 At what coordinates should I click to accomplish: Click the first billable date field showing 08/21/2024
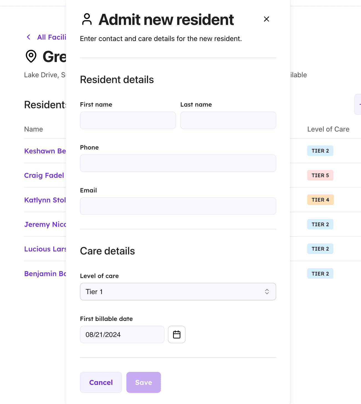[122, 334]
